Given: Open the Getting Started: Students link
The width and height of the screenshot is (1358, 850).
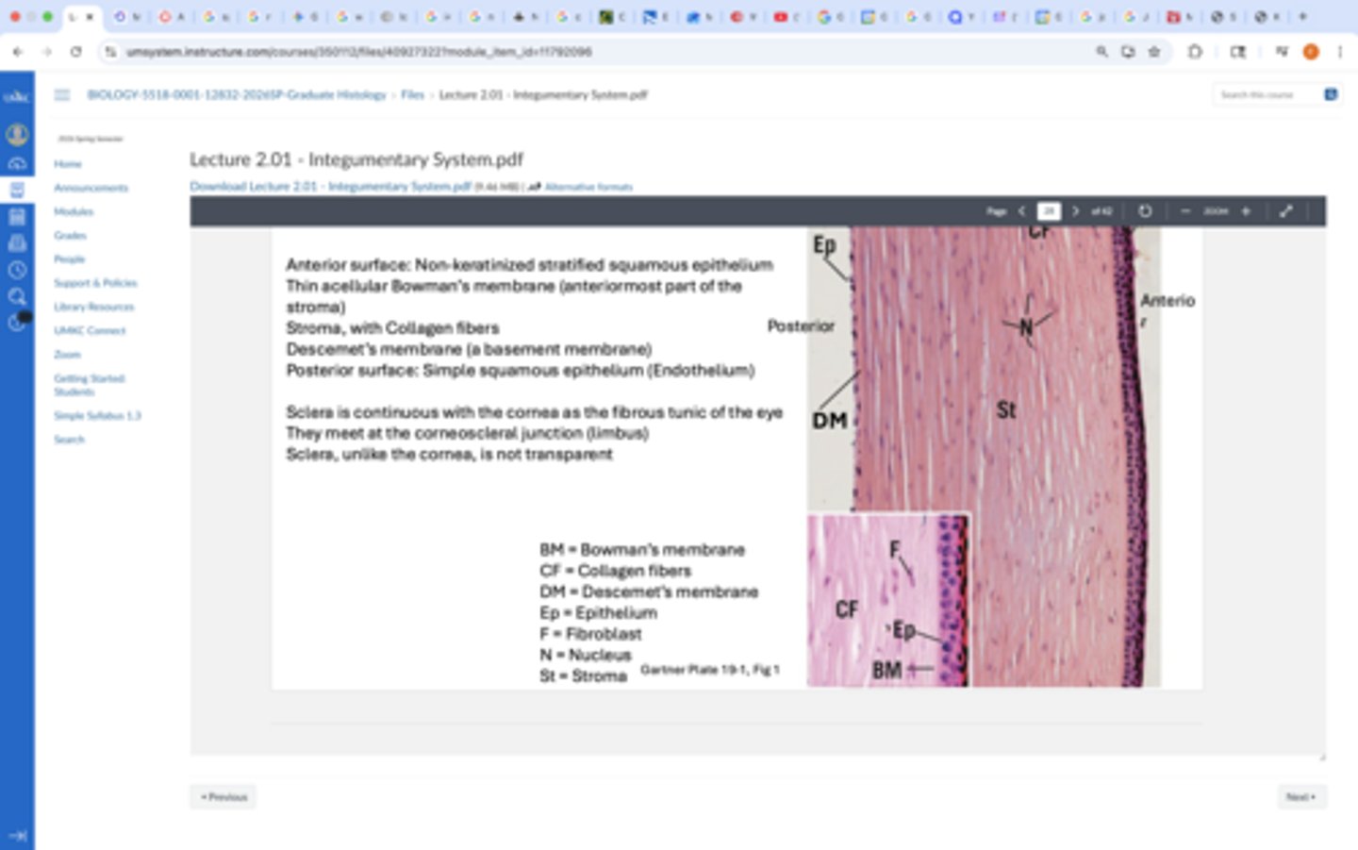Looking at the screenshot, I should click(x=90, y=385).
